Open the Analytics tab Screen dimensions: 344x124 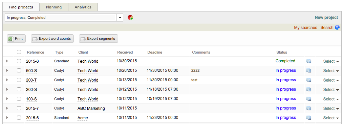(83, 7)
